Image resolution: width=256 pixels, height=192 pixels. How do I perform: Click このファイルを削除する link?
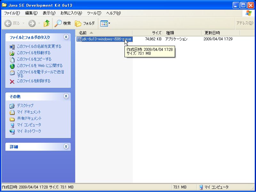click(x=34, y=81)
